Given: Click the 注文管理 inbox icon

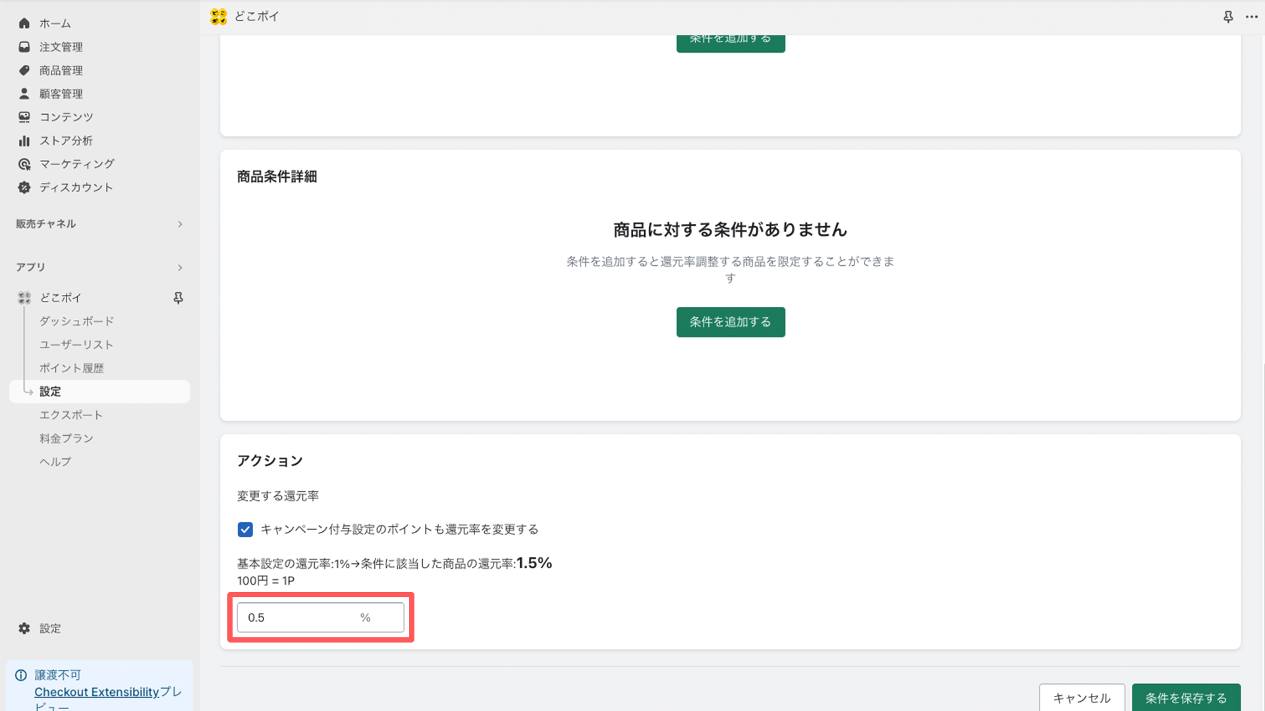Looking at the screenshot, I should (24, 47).
